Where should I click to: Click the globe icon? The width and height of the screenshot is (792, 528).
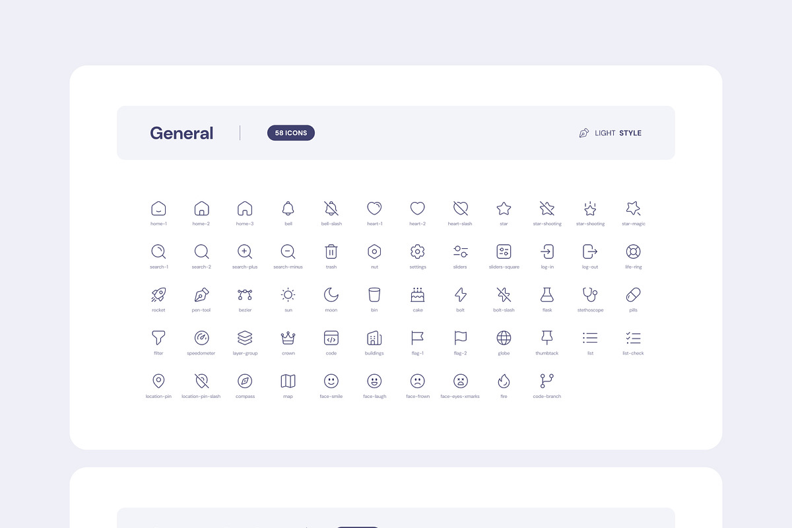[x=504, y=338]
